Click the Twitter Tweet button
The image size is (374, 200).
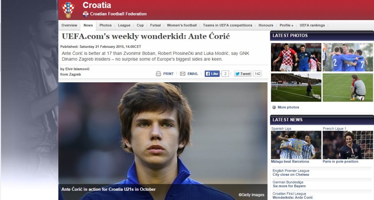coord(243,74)
